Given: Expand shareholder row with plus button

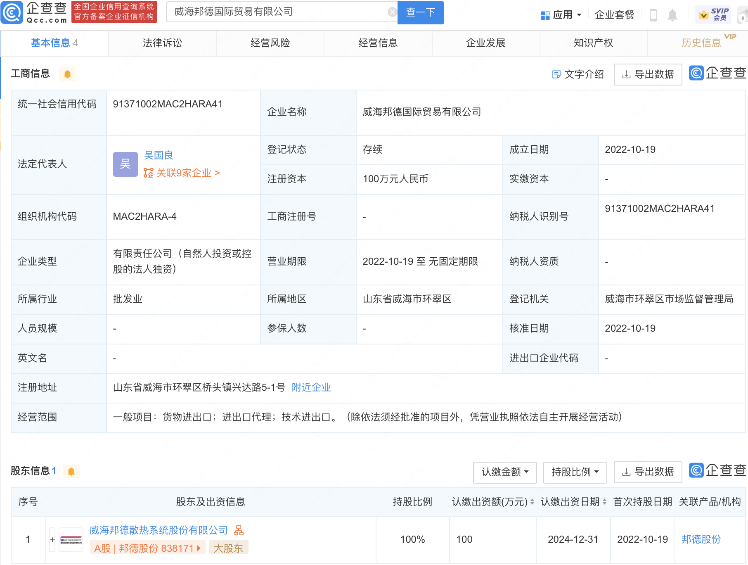Looking at the screenshot, I should tap(52, 540).
